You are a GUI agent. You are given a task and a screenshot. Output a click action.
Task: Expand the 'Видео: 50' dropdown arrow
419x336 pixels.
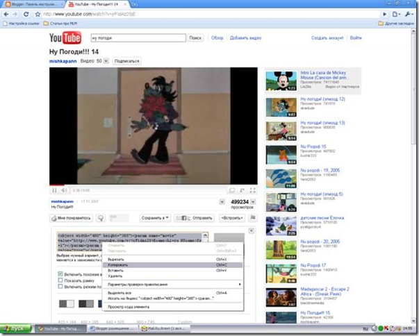[x=106, y=61]
